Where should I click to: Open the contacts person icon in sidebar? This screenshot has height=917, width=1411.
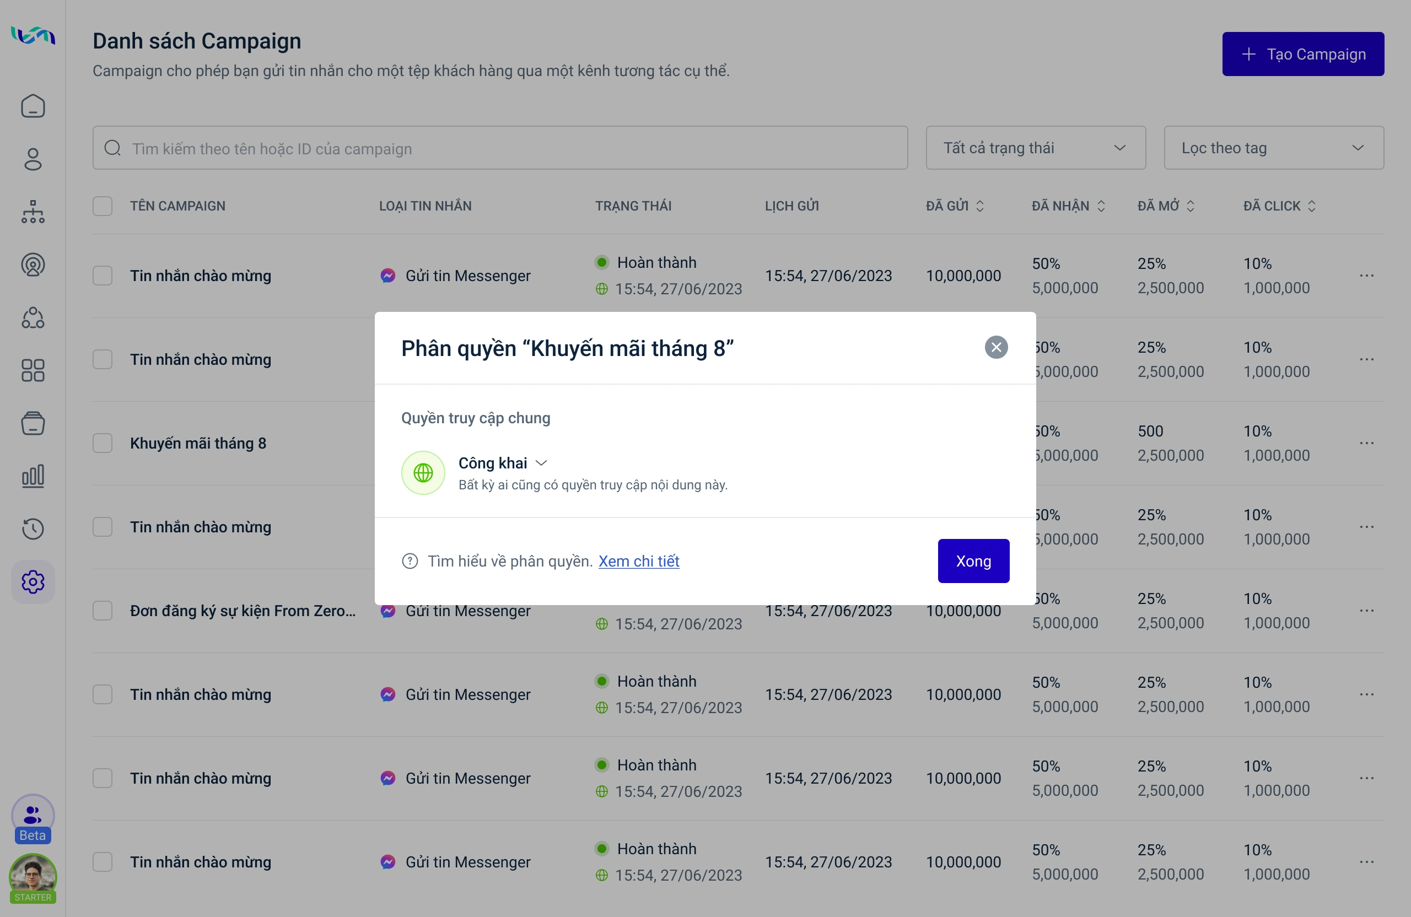tap(33, 159)
